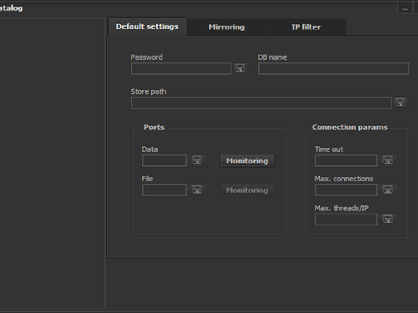418x313 pixels.
Task: Click the Data port input field
Action: (164, 161)
